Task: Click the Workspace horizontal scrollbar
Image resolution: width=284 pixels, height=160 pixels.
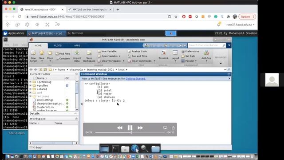Action: click(x=54, y=143)
